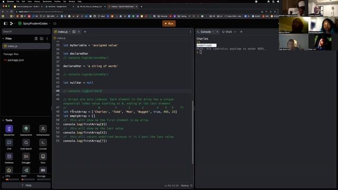Screen dimensions: 338x190
Task: Open the Console tool icon
Action: tap(43, 144)
